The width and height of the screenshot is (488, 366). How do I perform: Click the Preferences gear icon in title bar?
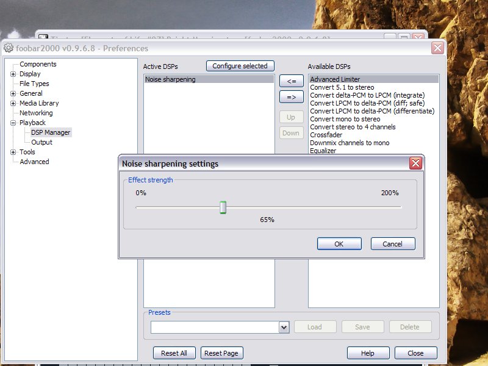9,48
